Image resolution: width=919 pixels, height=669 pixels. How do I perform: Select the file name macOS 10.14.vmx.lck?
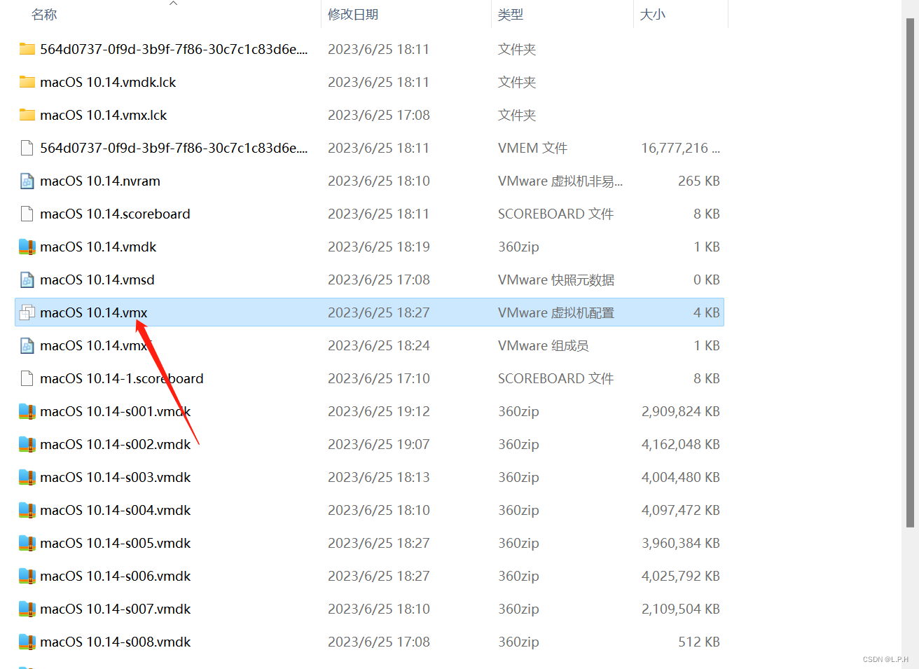coord(104,115)
